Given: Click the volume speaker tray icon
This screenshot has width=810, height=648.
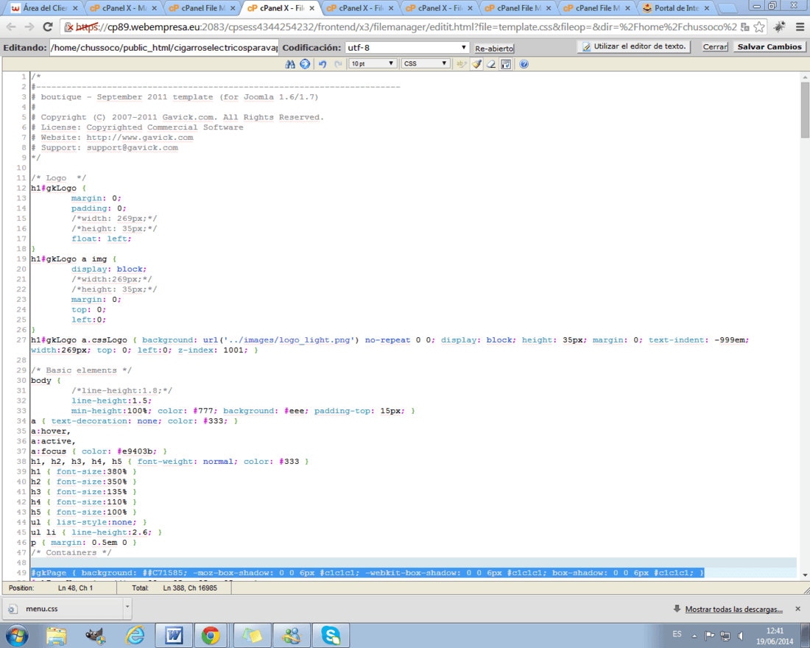Looking at the screenshot, I should point(740,635).
